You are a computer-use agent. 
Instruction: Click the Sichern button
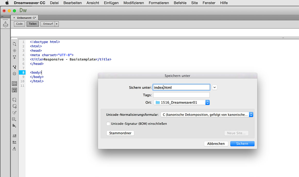242,144
